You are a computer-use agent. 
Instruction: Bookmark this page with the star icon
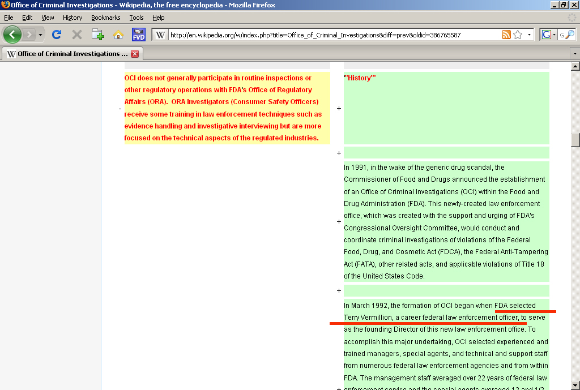[518, 35]
